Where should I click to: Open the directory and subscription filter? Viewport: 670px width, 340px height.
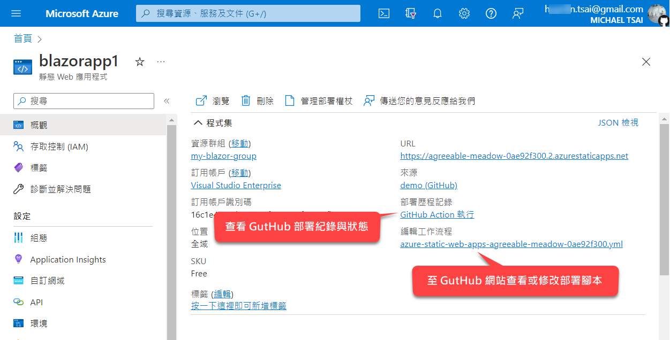[x=411, y=13]
